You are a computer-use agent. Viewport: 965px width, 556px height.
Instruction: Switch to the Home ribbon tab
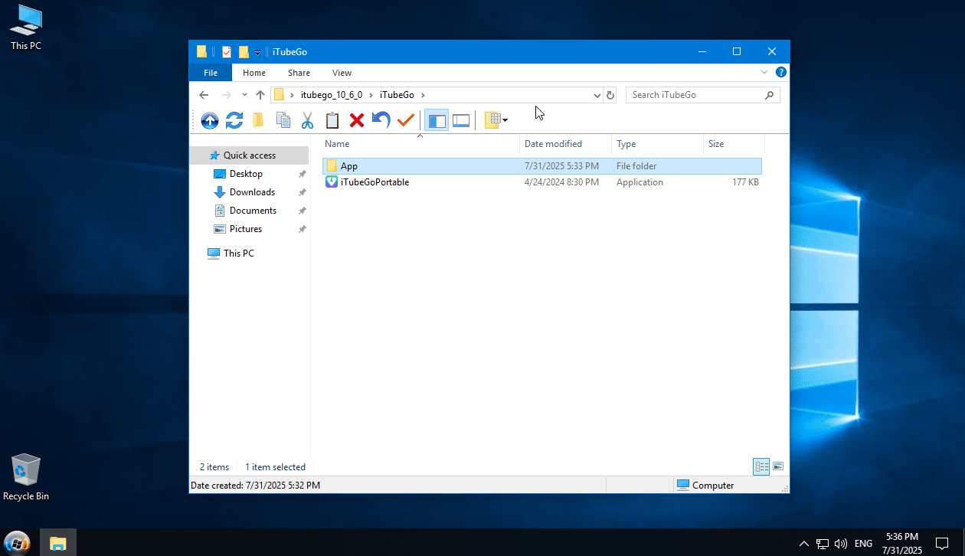coord(254,73)
